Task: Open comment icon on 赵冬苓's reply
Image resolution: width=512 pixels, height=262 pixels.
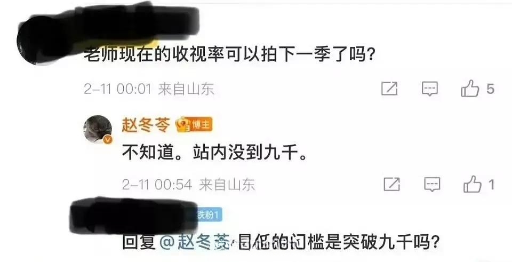Action: tap(432, 184)
